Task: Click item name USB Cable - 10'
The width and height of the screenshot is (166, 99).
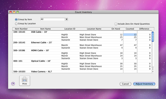Action: click(39, 32)
